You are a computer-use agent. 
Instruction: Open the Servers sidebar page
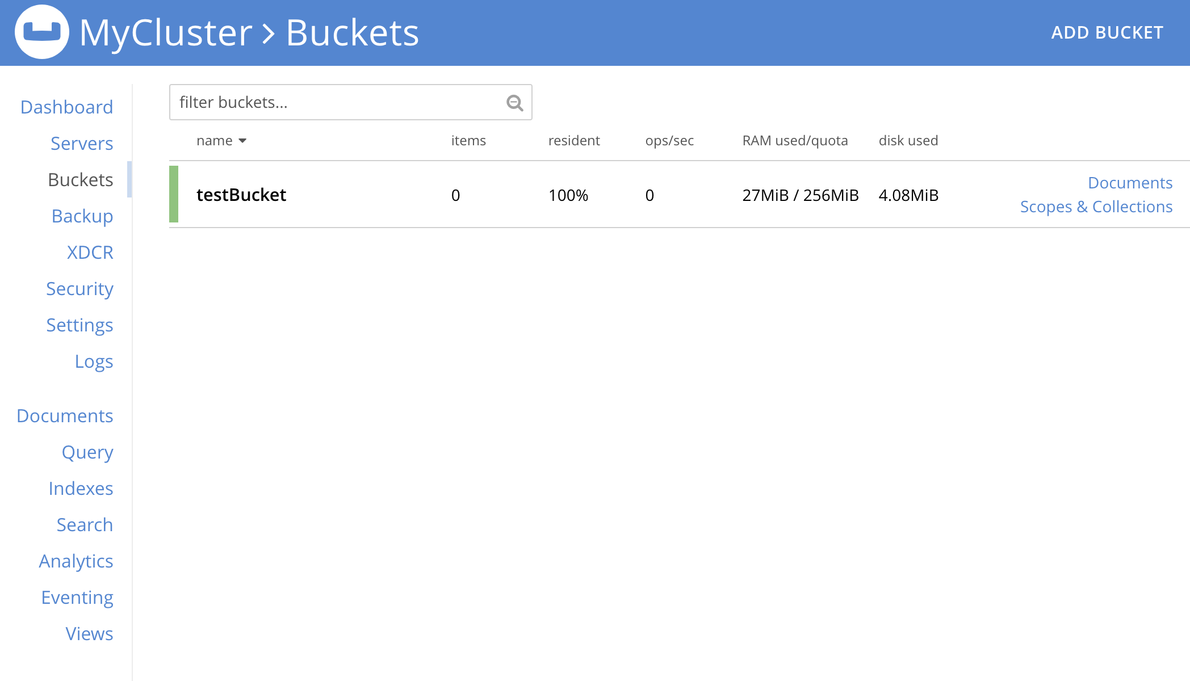[82, 143]
